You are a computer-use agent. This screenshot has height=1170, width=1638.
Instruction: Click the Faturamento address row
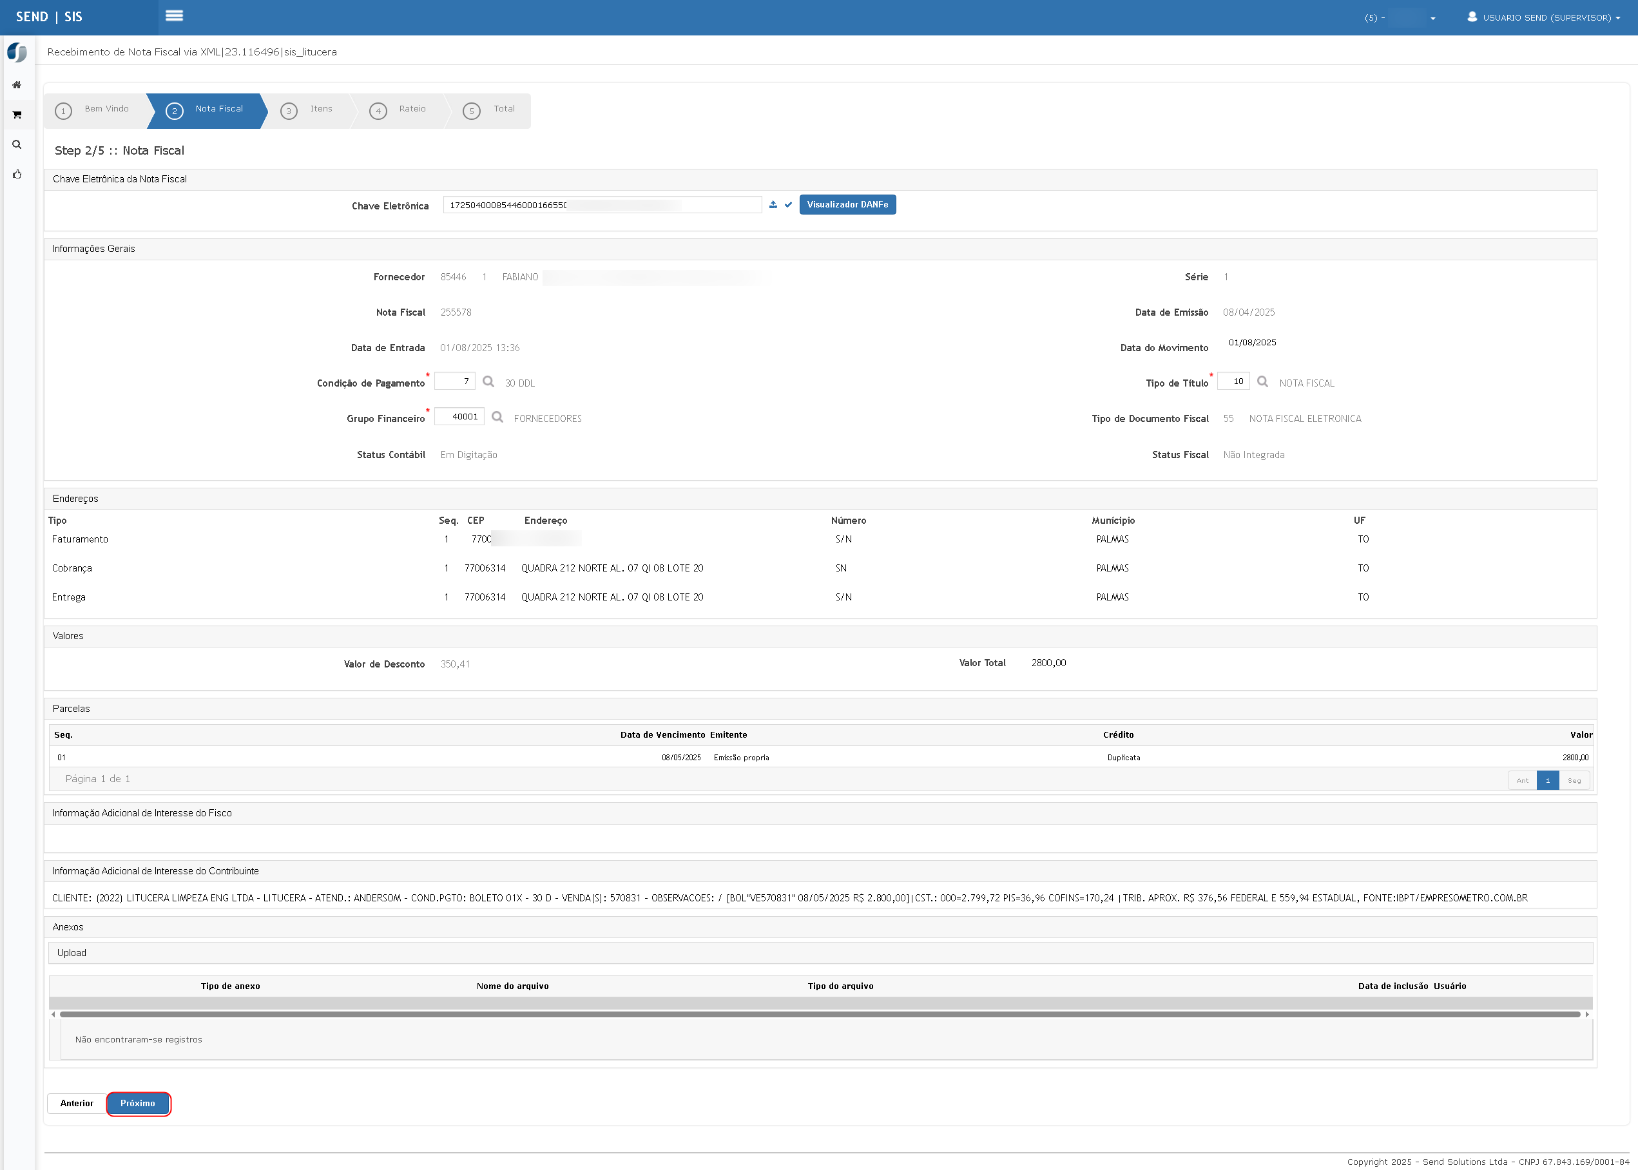(820, 539)
